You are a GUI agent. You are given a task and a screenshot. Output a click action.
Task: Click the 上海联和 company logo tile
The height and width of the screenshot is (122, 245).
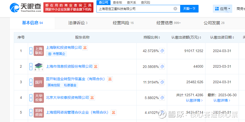coord(39,51)
